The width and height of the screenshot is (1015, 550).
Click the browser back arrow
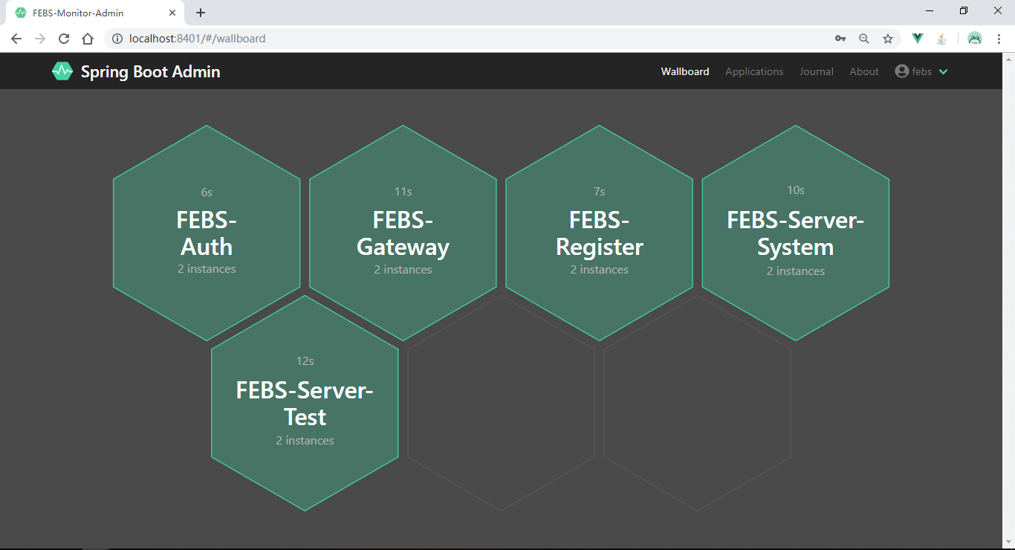(x=16, y=39)
